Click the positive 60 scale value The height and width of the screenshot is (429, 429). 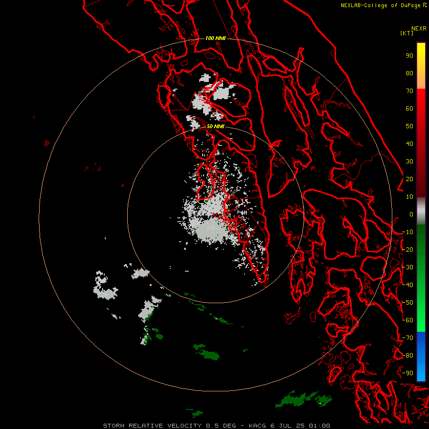pos(409,109)
